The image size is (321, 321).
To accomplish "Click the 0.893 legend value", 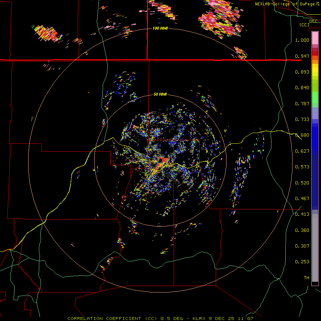I will tap(302, 72).
